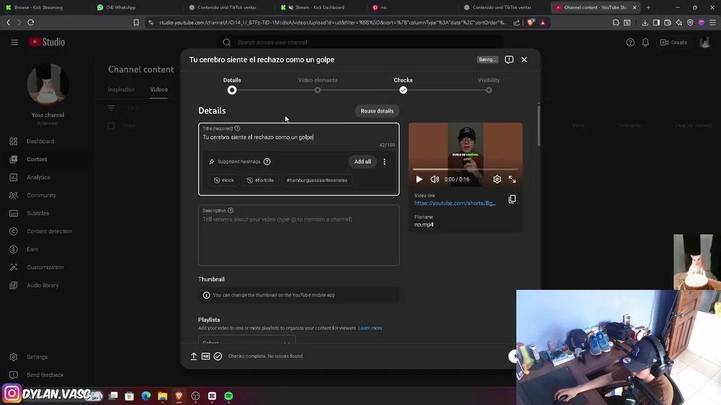Open the Learn more playlists link
This screenshot has width=721, height=405.
point(370,328)
